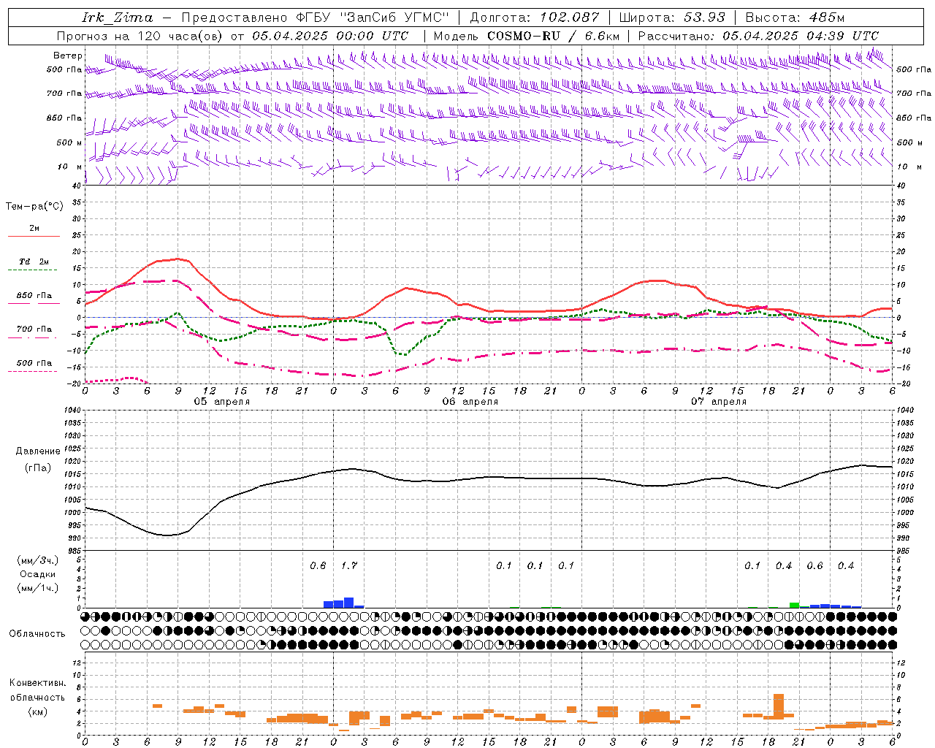Click the tallest orange convective cloud bar
Viewport: 935px width, 748px height.
779,706
